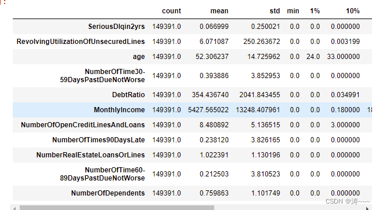Click the 10% value 3.000000
379x210 pixels.
point(345,125)
